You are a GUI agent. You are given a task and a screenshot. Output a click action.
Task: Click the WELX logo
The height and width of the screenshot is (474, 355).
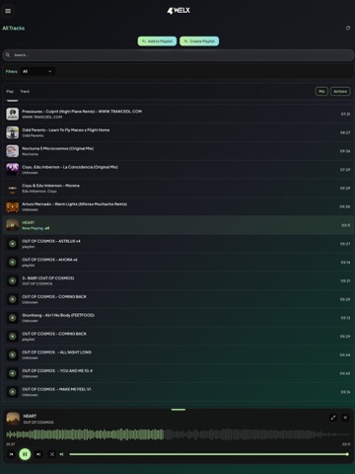(x=178, y=11)
